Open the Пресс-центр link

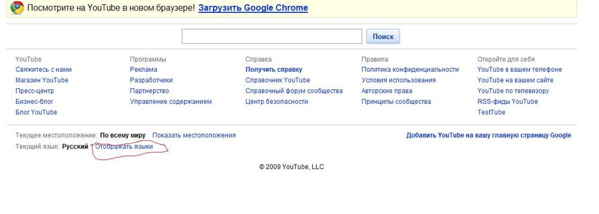(x=34, y=91)
